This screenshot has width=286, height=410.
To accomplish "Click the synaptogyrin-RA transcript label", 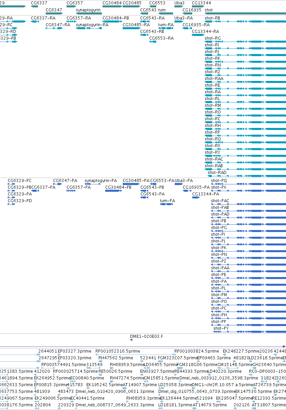I will [x=92, y=25].
